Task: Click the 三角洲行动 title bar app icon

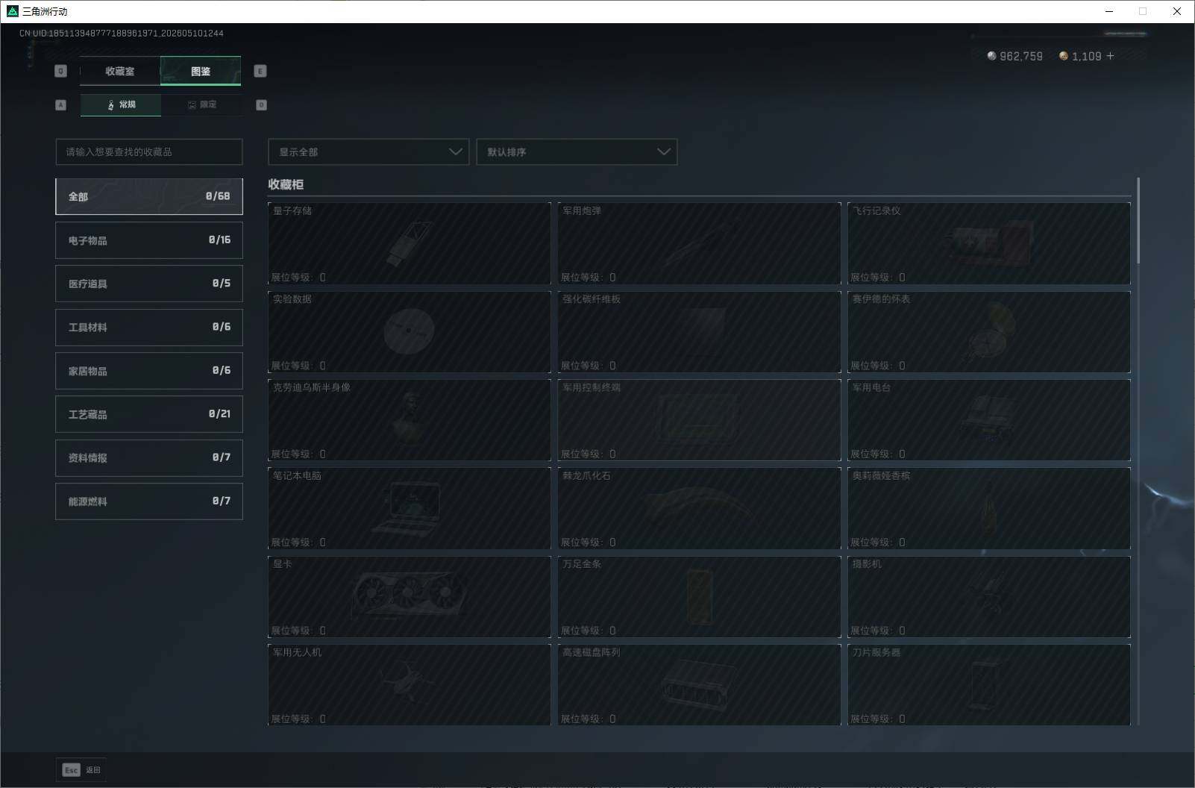Action: click(12, 11)
